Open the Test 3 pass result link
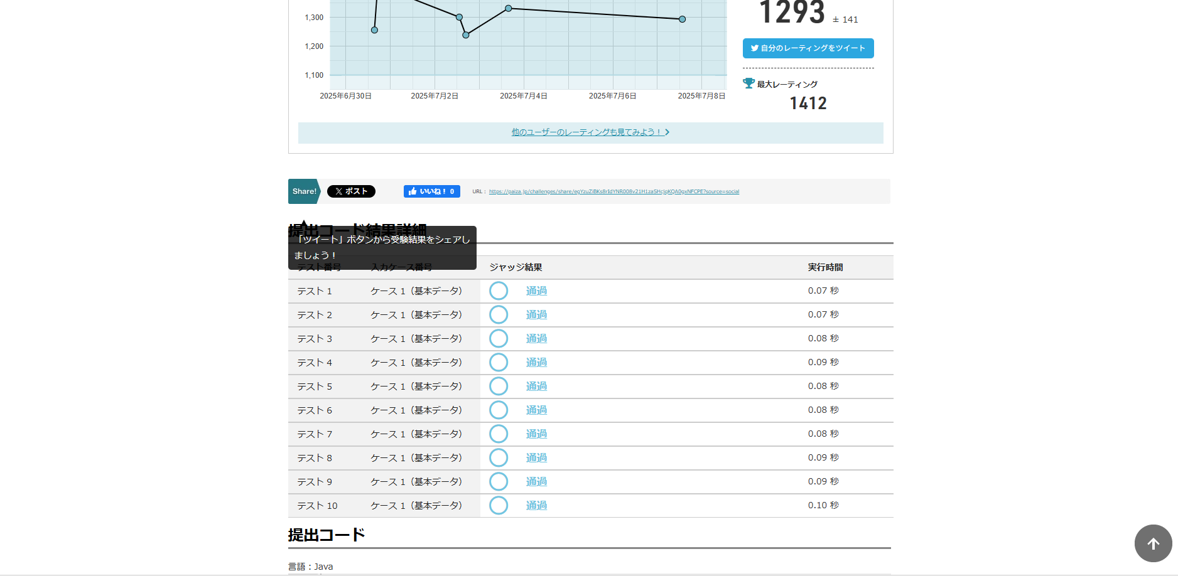The height and width of the screenshot is (576, 1178). (536, 339)
